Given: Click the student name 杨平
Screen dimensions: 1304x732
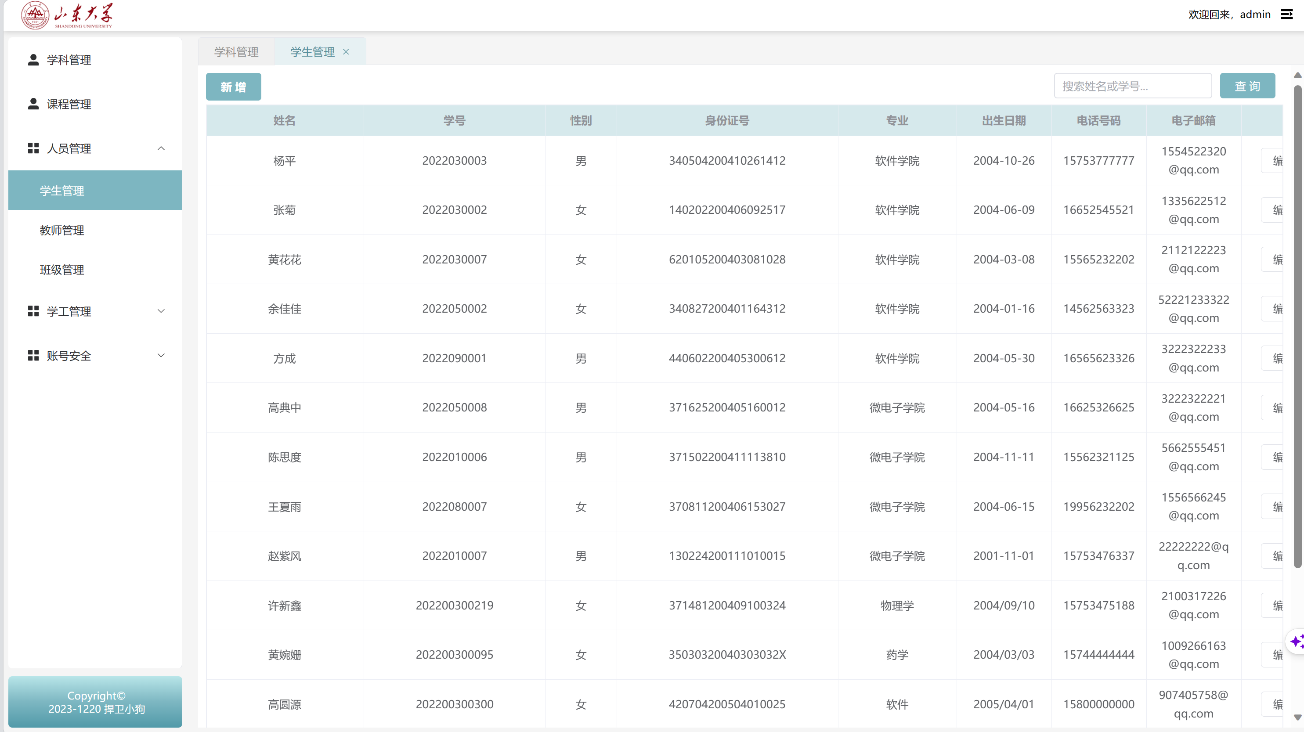Looking at the screenshot, I should point(285,160).
